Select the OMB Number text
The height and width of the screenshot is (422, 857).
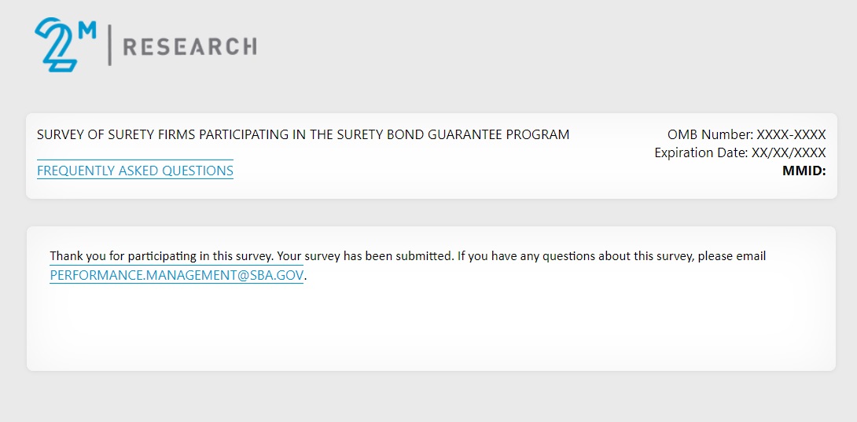(x=746, y=134)
